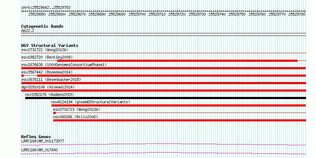Viewport: 316px width, 158px height.
Task: Click the small red esv2731723 start block
Action: [54, 113]
